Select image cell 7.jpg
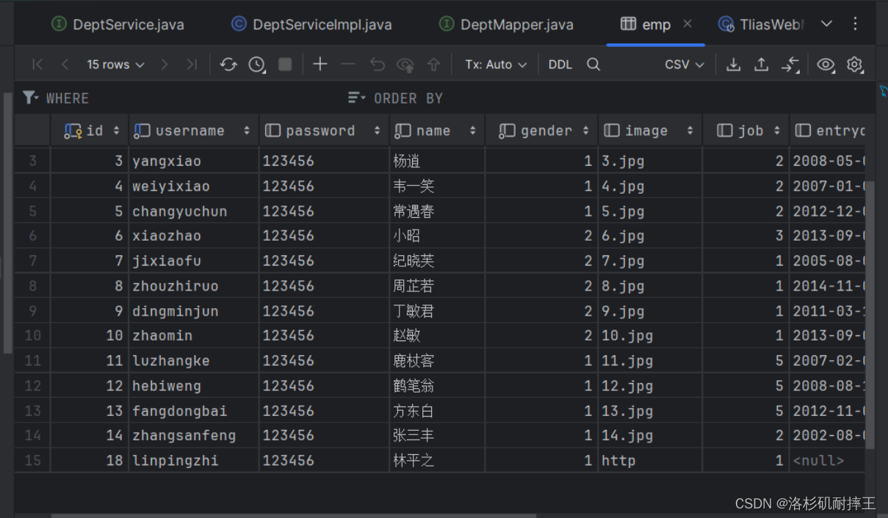This screenshot has height=518, width=888. [650, 260]
